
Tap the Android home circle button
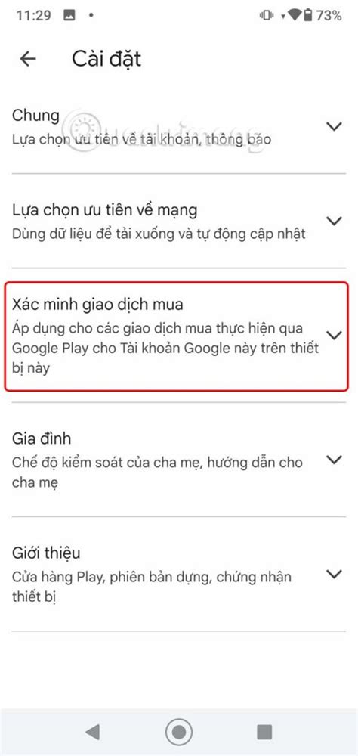179,732
